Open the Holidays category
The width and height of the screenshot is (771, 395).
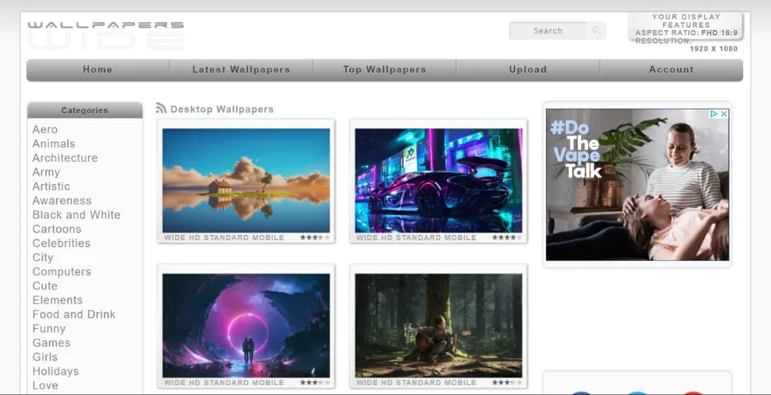(56, 371)
